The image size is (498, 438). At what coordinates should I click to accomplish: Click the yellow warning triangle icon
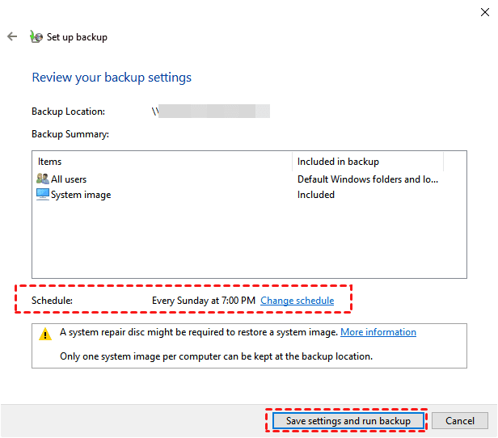[44, 333]
